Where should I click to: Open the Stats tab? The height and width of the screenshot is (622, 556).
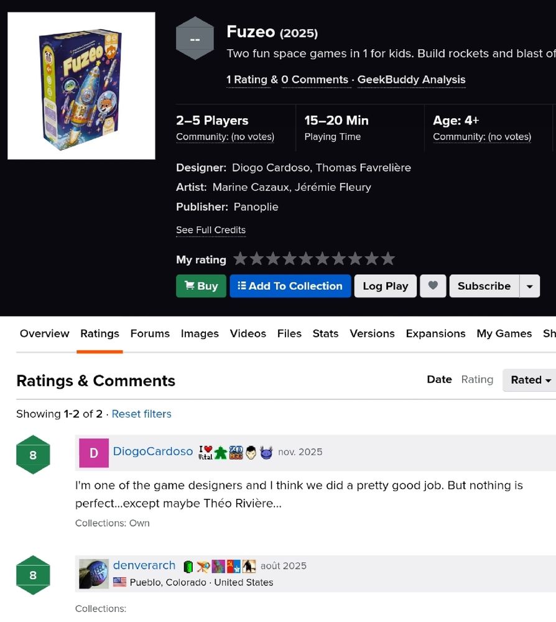pos(325,333)
